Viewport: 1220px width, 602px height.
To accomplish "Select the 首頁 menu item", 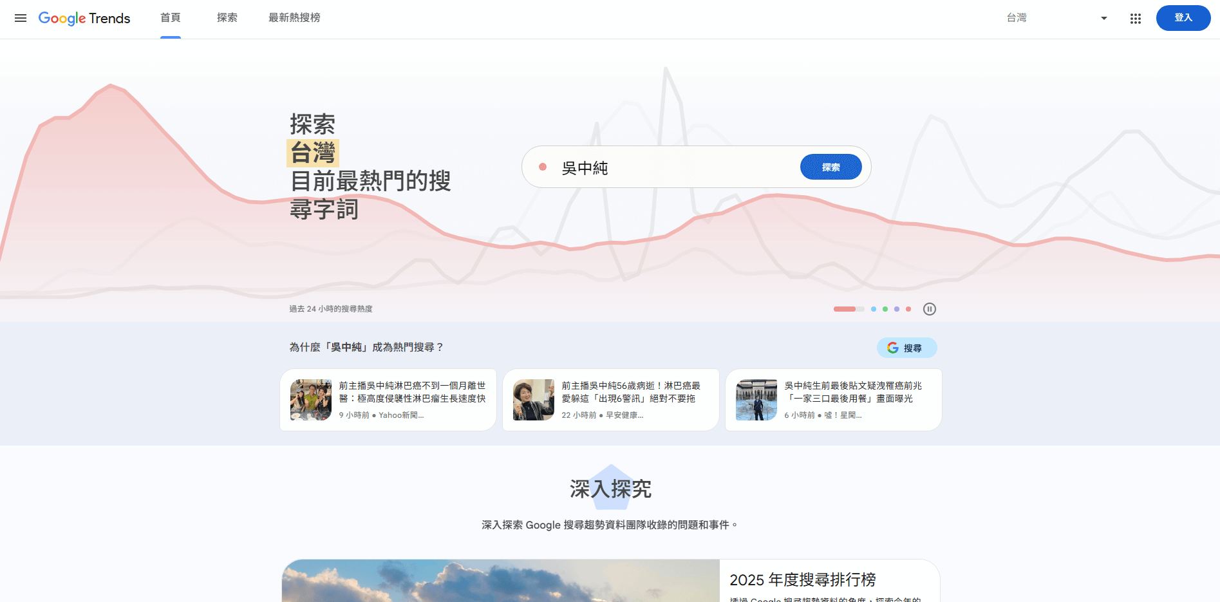I will click(x=171, y=18).
